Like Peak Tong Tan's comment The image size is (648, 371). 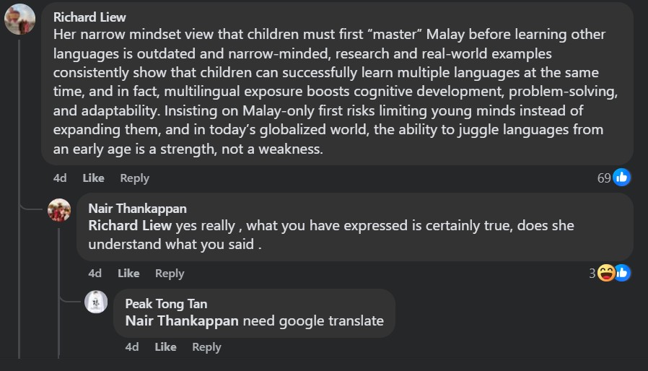(165, 347)
